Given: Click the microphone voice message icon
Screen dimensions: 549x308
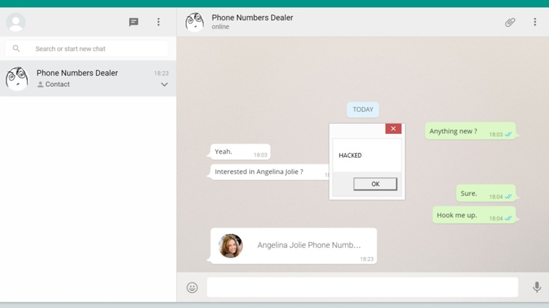Looking at the screenshot, I should tap(536, 287).
